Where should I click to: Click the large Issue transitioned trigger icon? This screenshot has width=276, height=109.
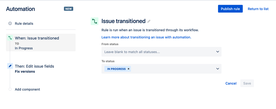94,21
